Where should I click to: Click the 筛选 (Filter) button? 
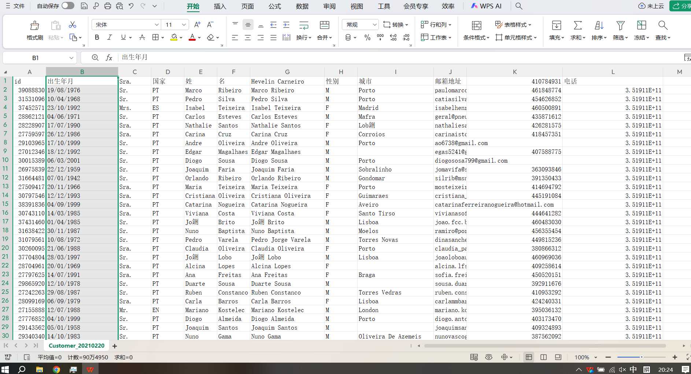tap(620, 30)
